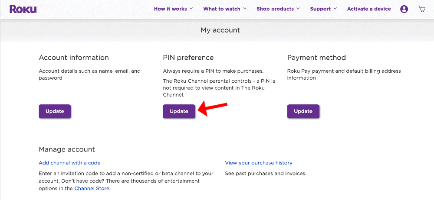
Task: Select the Account information heading
Action: click(74, 58)
